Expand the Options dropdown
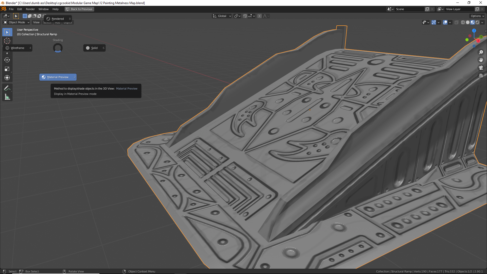 (477, 16)
